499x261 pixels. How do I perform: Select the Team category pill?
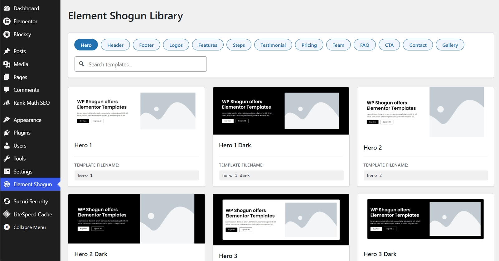[338, 45]
